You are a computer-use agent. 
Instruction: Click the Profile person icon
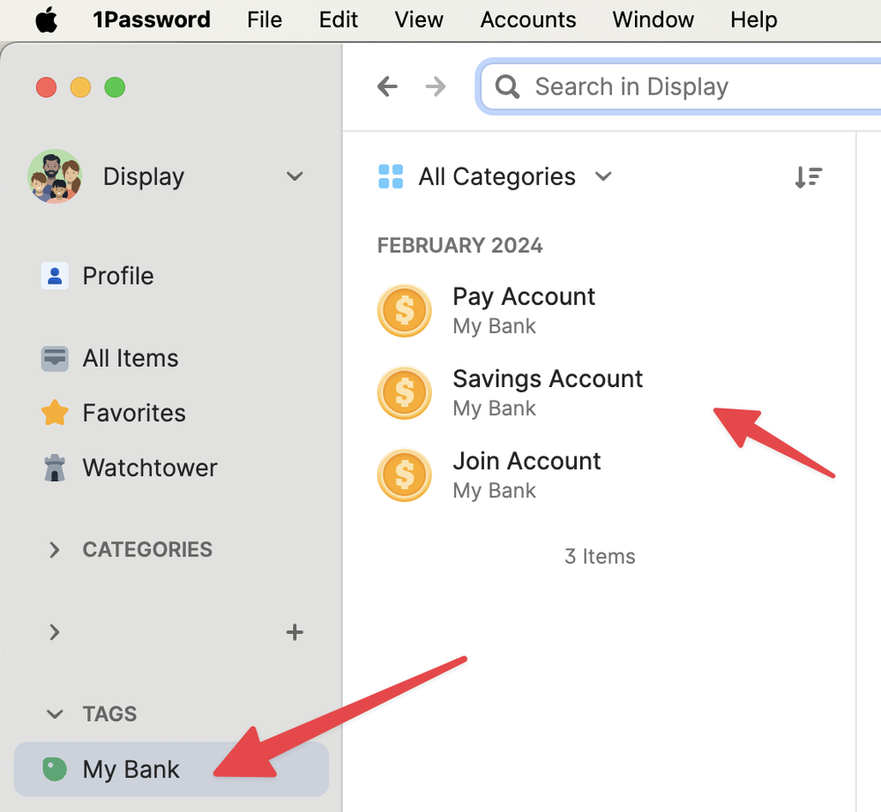pos(55,276)
